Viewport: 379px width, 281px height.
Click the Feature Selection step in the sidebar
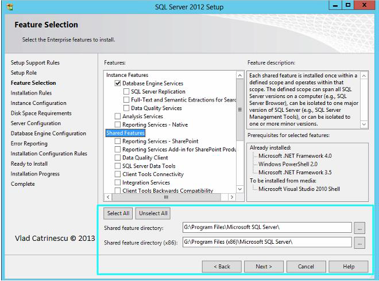click(x=33, y=83)
